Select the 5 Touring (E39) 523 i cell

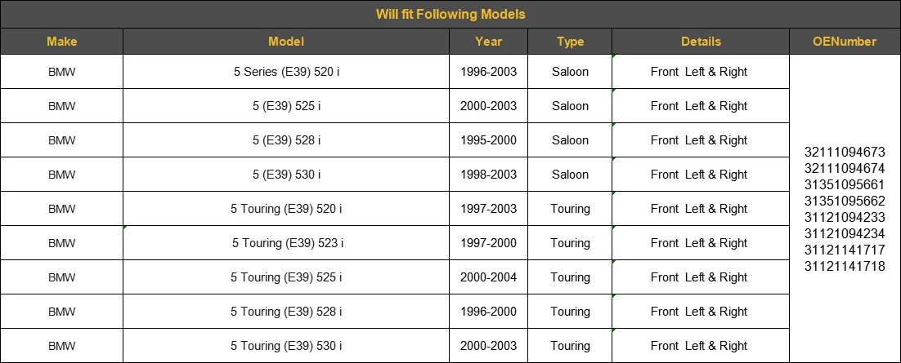[286, 243]
